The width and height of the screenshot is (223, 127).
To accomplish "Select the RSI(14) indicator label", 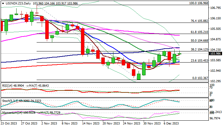I will (x=7, y=86).
